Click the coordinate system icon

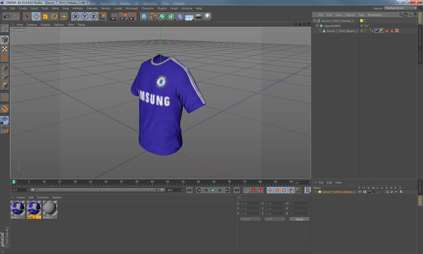[x=103, y=17]
